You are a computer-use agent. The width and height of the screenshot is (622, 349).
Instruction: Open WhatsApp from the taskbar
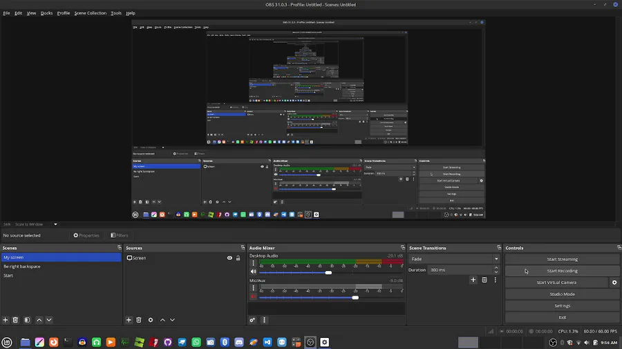point(196,342)
